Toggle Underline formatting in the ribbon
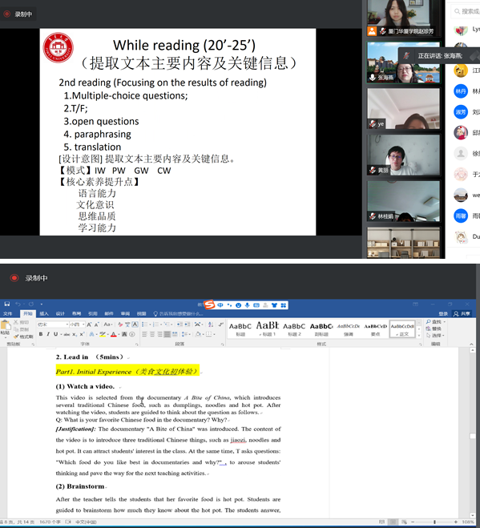Screen dimensions: 480x528 pyautogui.click(x=55, y=334)
